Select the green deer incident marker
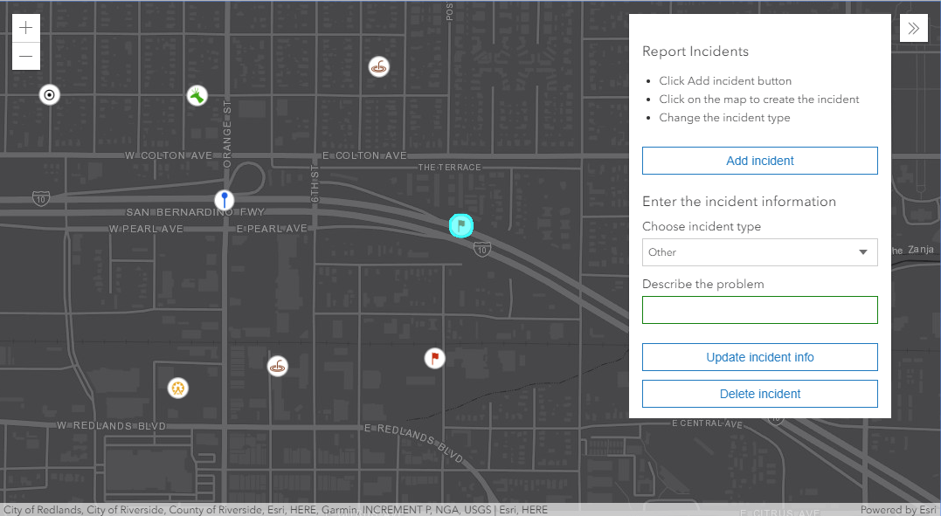This screenshot has width=941, height=516. coord(197,95)
